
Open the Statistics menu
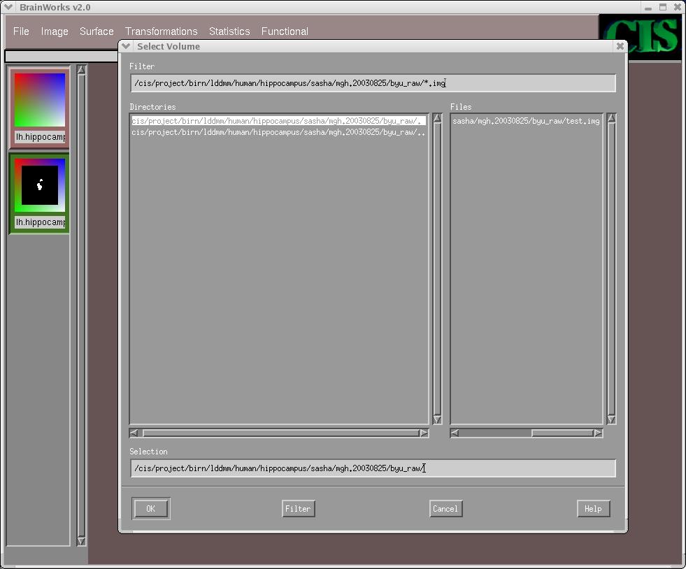click(229, 31)
